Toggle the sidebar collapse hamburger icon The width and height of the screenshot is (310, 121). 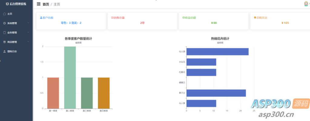tap(38, 4)
